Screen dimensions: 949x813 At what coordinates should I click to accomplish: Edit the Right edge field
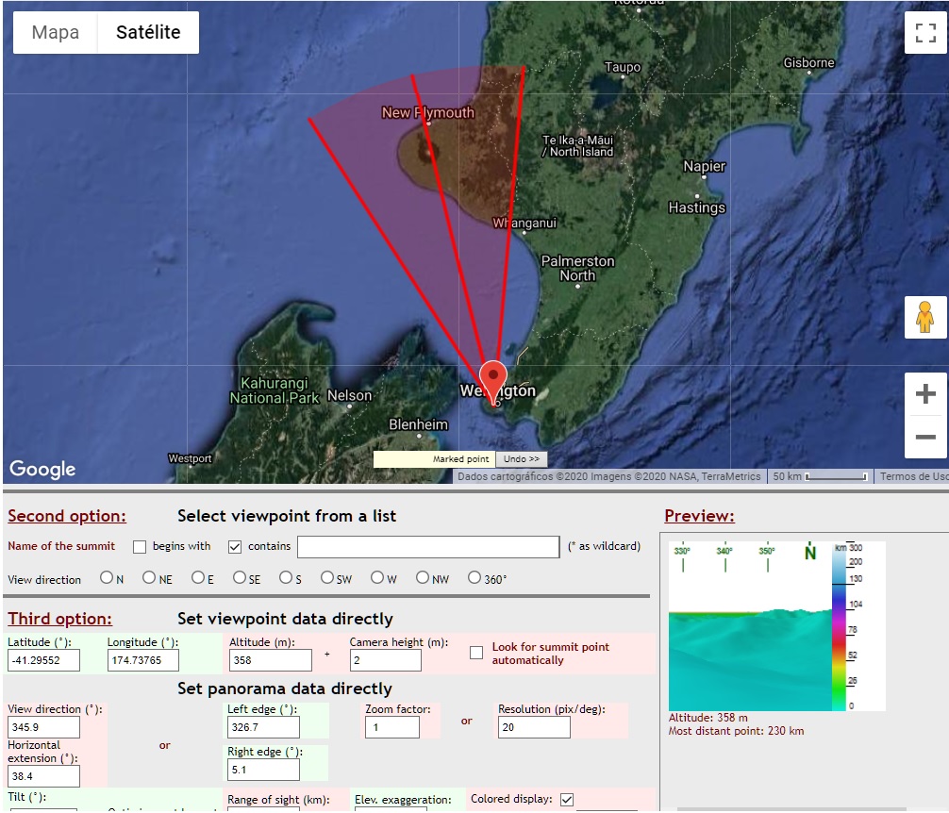tap(263, 770)
